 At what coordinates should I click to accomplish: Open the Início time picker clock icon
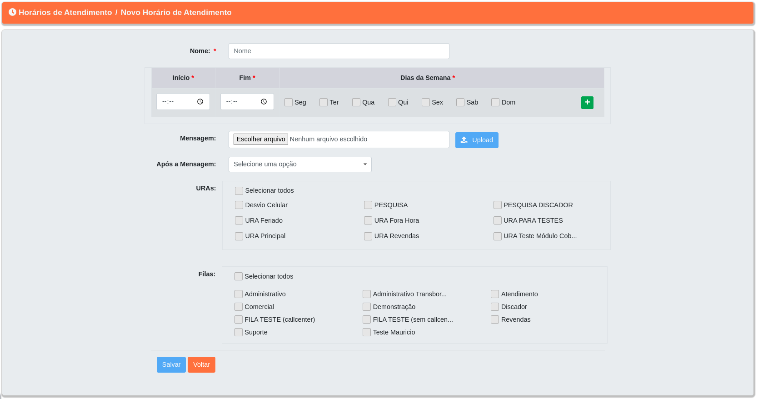200,102
